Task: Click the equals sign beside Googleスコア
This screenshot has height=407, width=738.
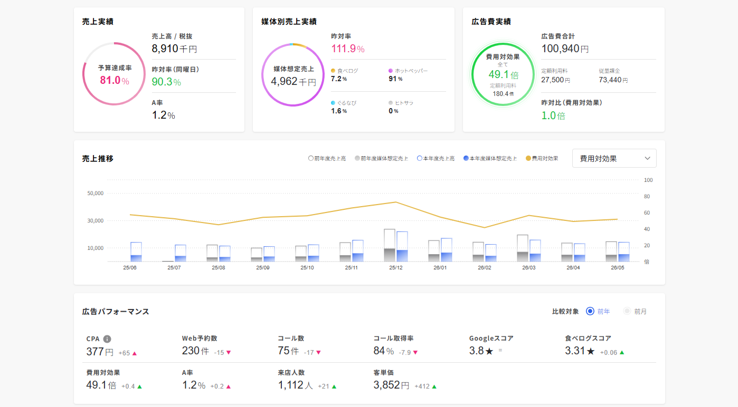Action: click(500, 351)
